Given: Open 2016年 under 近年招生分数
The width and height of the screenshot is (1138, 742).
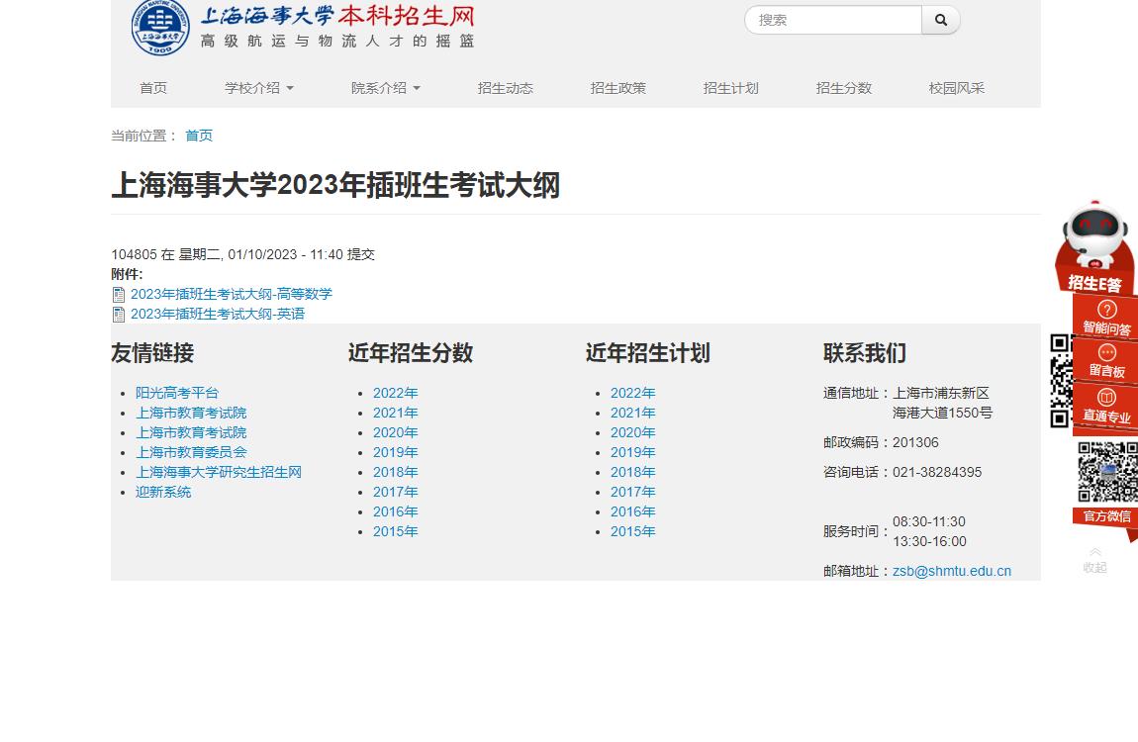Looking at the screenshot, I should [x=396, y=512].
